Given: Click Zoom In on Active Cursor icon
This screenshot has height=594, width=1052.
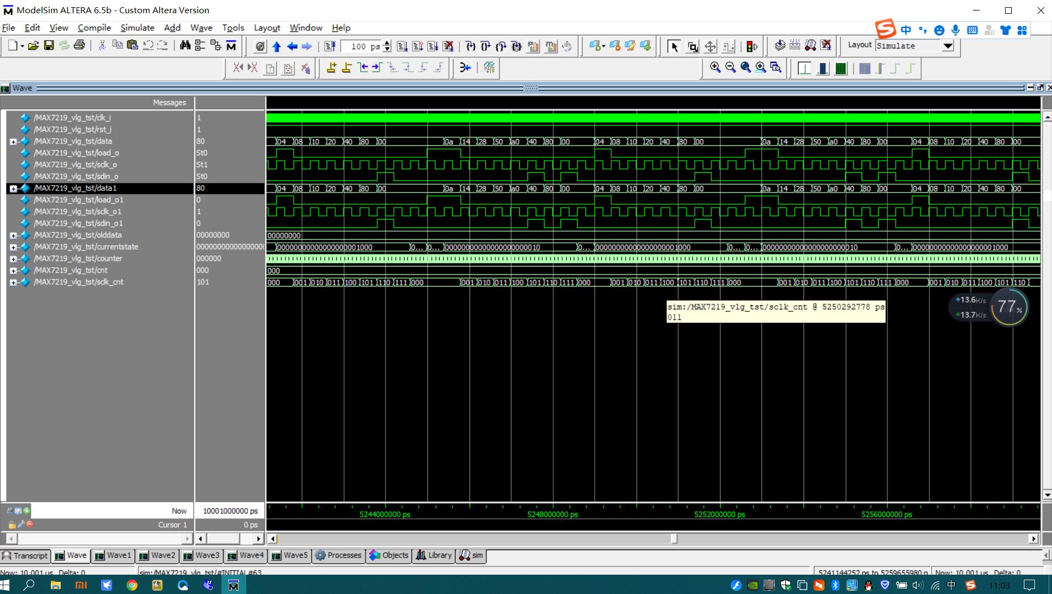Looking at the screenshot, I should pos(760,67).
